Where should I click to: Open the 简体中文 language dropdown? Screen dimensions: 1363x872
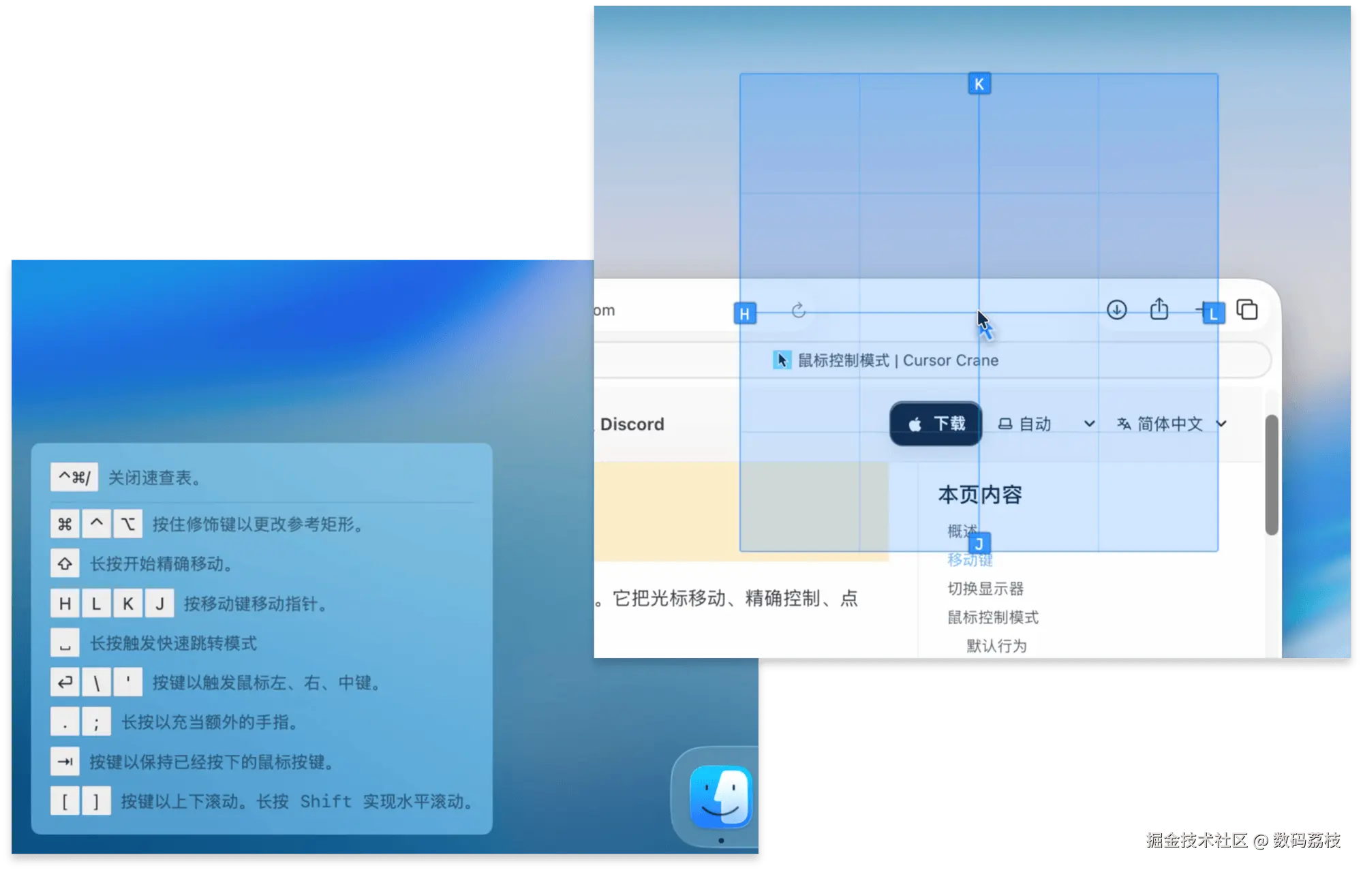click(x=1171, y=424)
